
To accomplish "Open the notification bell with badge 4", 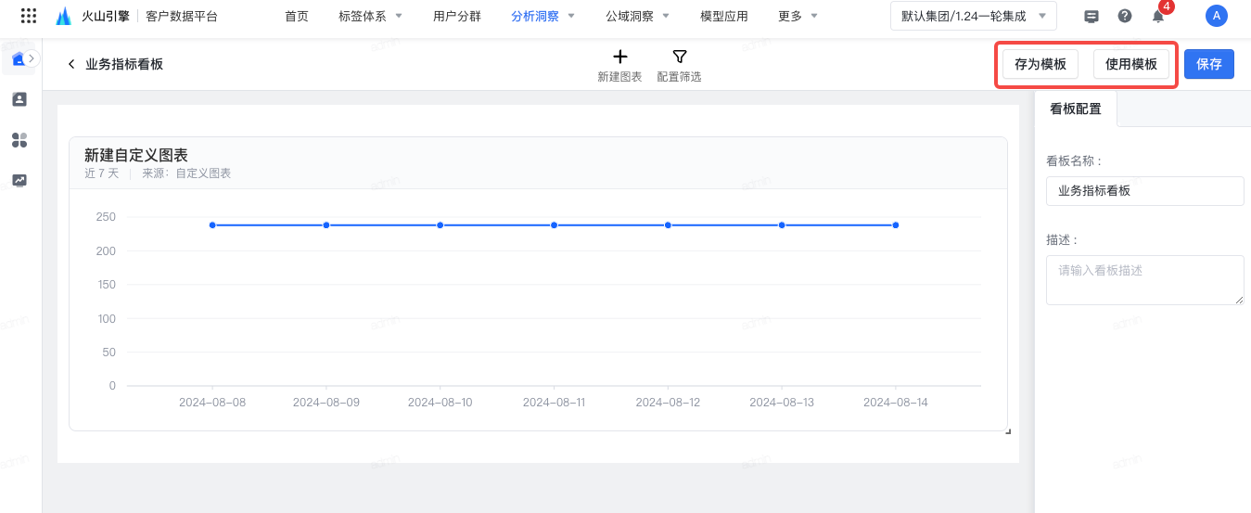I will click(x=1158, y=16).
